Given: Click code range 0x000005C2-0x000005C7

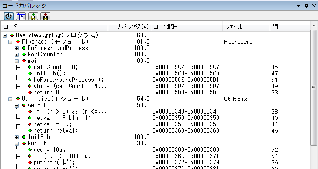Looking at the screenshot, I should (x=186, y=67).
